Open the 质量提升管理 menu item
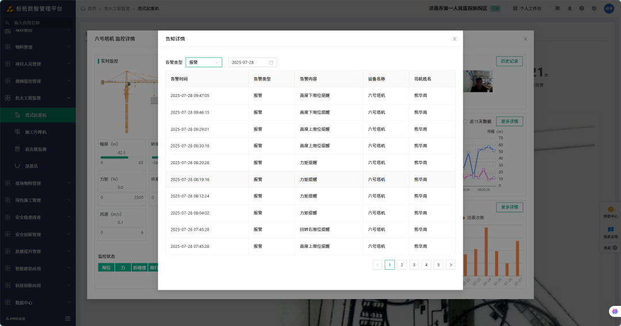This screenshot has width=621, height=326. pyautogui.click(x=37, y=251)
